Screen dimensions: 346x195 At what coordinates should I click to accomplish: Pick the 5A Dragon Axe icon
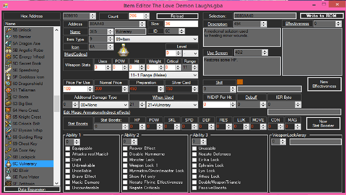pyautogui.click(x=9, y=44)
